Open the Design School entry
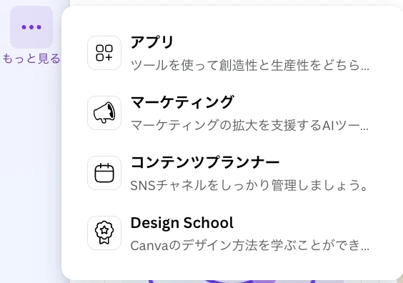 (x=182, y=222)
